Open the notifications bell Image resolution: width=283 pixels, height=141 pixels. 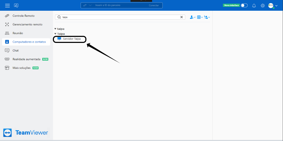click(x=254, y=5)
